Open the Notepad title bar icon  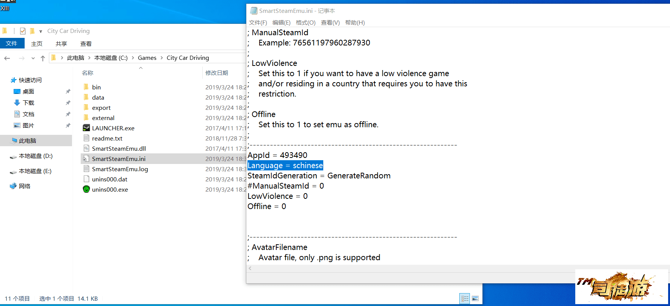coord(254,11)
